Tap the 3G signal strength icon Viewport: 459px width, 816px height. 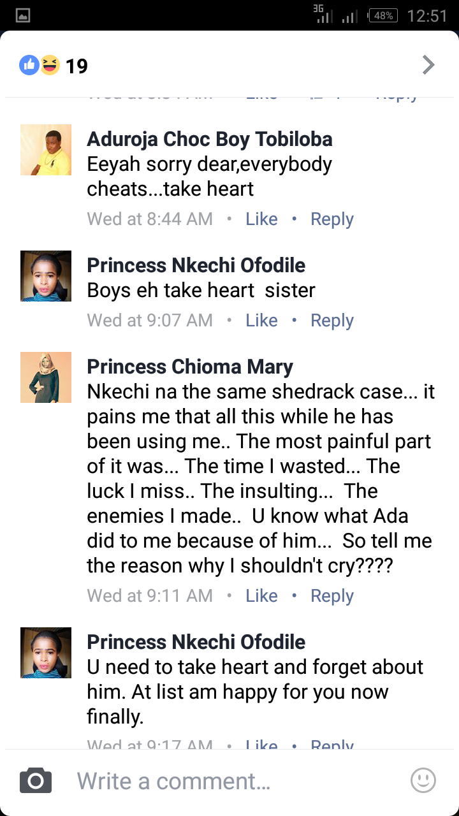(x=324, y=15)
